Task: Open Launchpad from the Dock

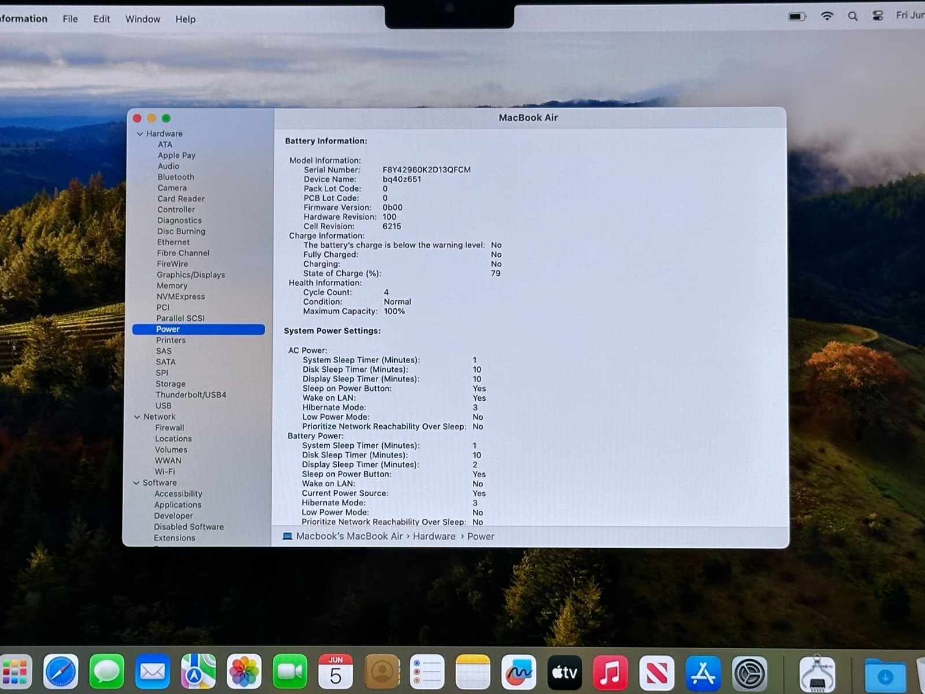Action: pos(15,672)
